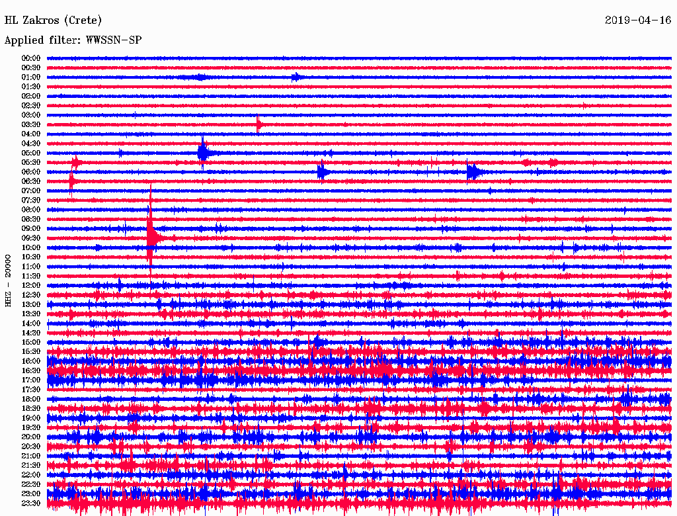This screenshot has width=677, height=516.
Task: Select the 05:00 time label
Action: (31, 153)
